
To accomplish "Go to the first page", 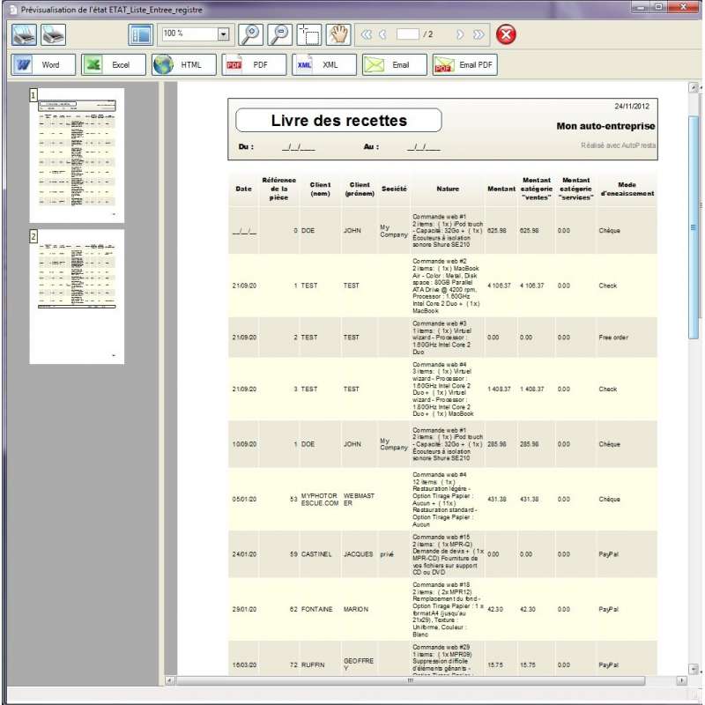I will tap(367, 34).
